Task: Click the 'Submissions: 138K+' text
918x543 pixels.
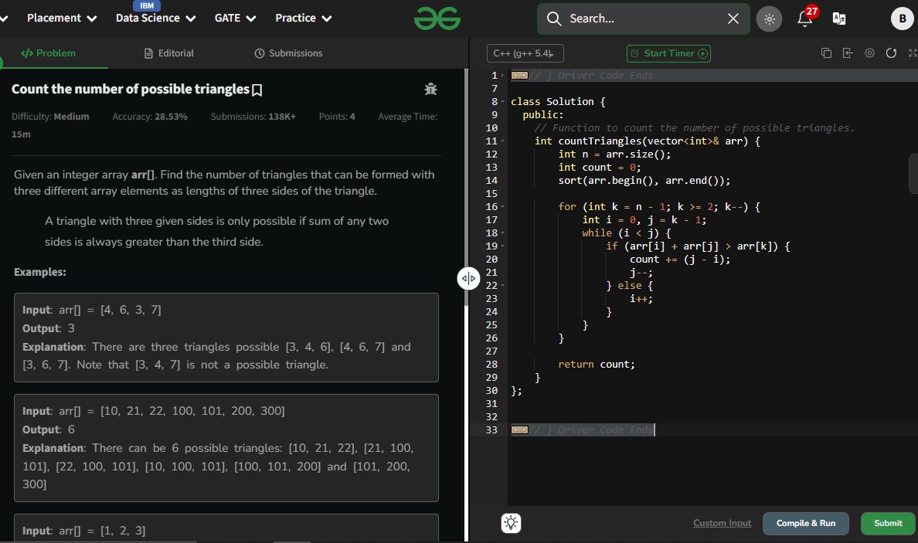Action: (x=253, y=117)
